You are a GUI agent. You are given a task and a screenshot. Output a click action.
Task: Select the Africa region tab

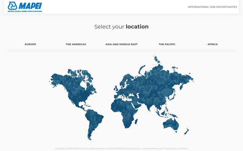213,44
